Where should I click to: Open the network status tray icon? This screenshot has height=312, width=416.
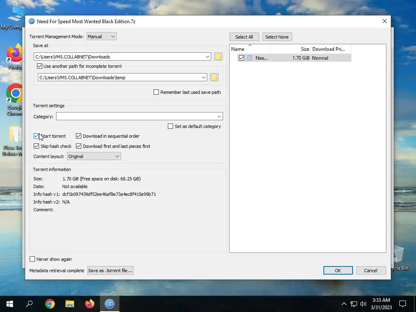click(354, 304)
